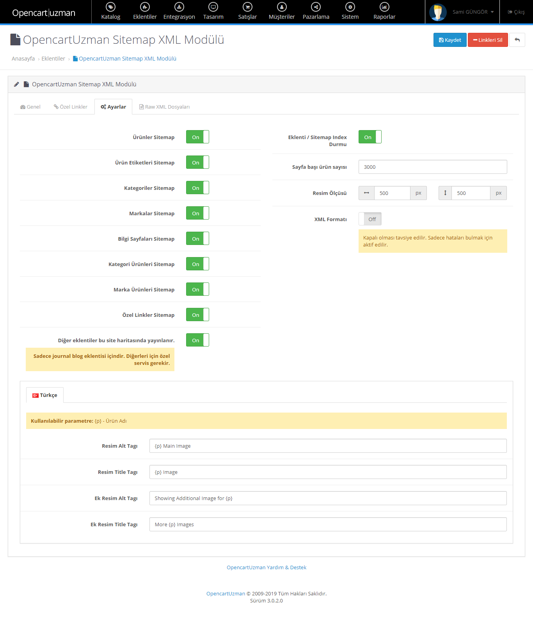
Task: Expand the Sistem gear menu
Action: tap(350, 12)
